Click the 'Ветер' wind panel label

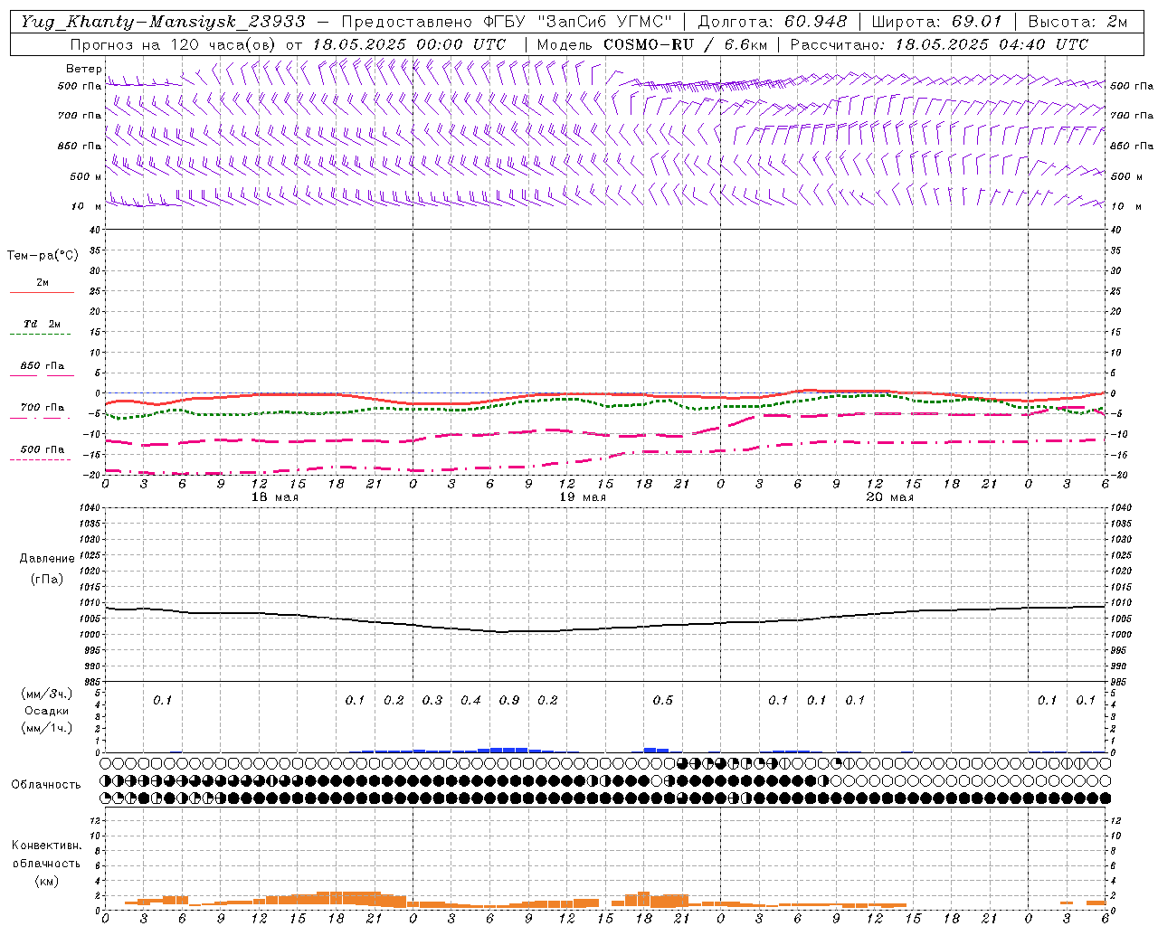tap(84, 69)
